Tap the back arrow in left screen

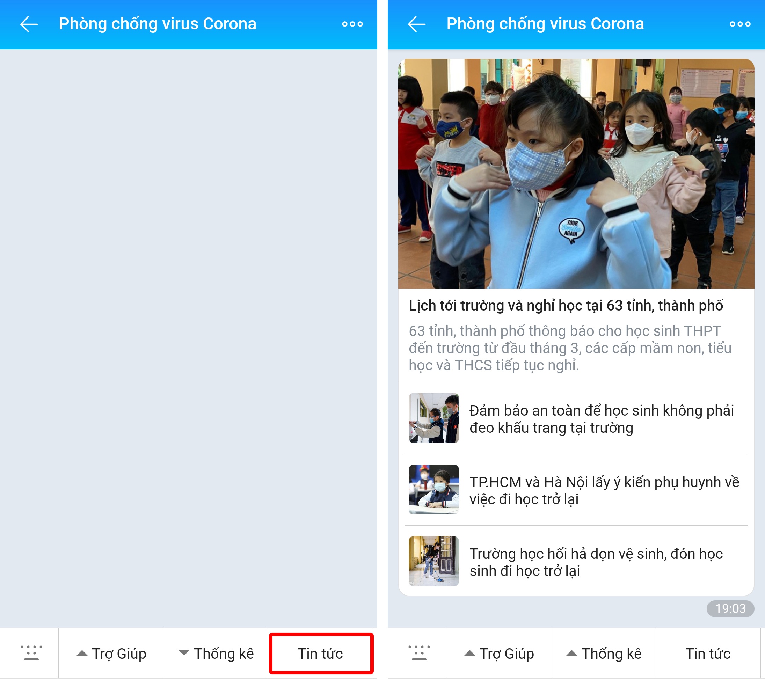coord(29,24)
